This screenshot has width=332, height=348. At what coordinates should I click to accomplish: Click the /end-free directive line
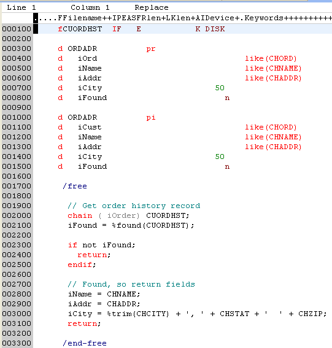click(85, 343)
